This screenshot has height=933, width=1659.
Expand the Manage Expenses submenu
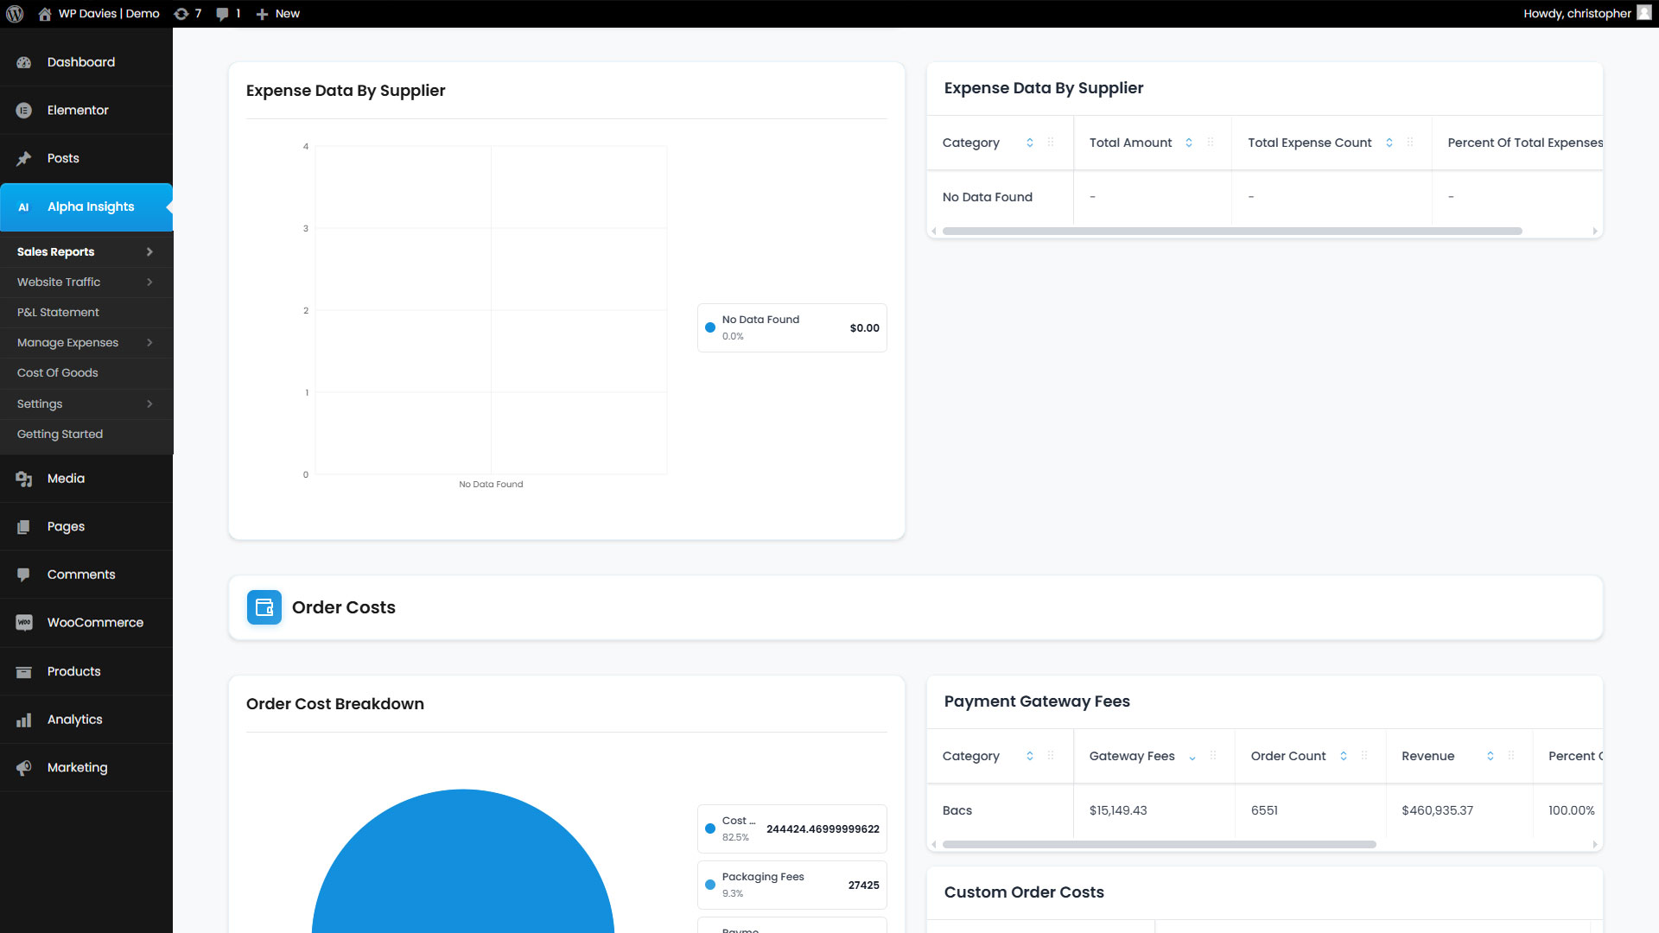pyautogui.click(x=149, y=343)
